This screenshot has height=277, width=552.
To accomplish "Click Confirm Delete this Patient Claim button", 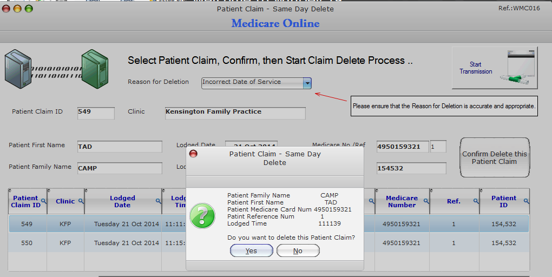I will [x=494, y=157].
